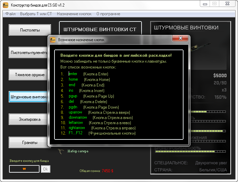Image resolution: width=238 pixels, height=182 pixels.
Task: Close the Возможное назначение кнопок dialog
Action: [180, 38]
